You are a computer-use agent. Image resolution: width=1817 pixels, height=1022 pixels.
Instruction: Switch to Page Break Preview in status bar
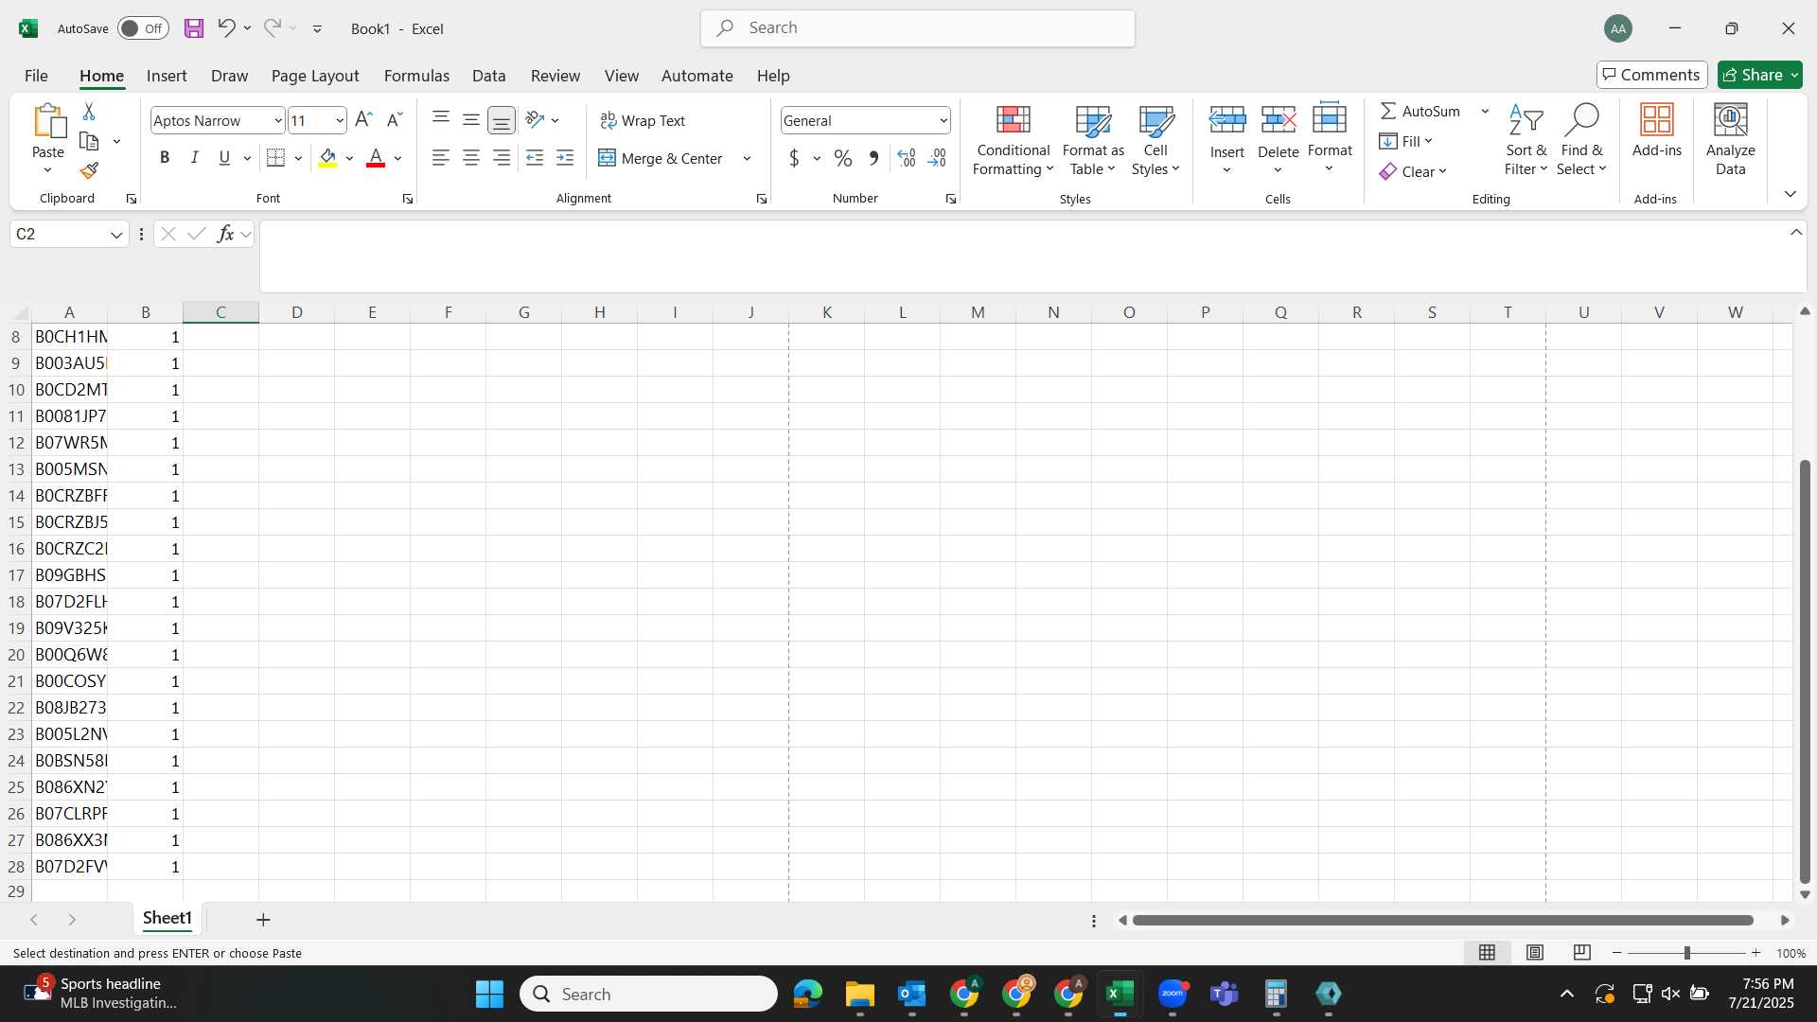tap(1582, 953)
